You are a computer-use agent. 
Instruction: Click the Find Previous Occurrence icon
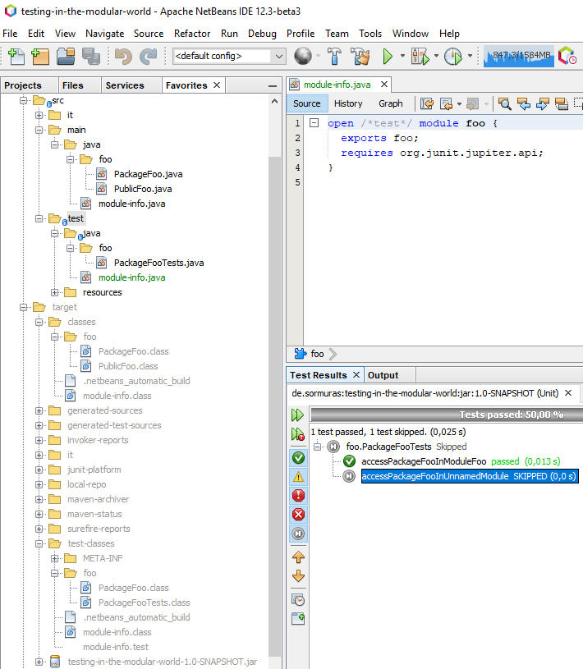point(524,103)
